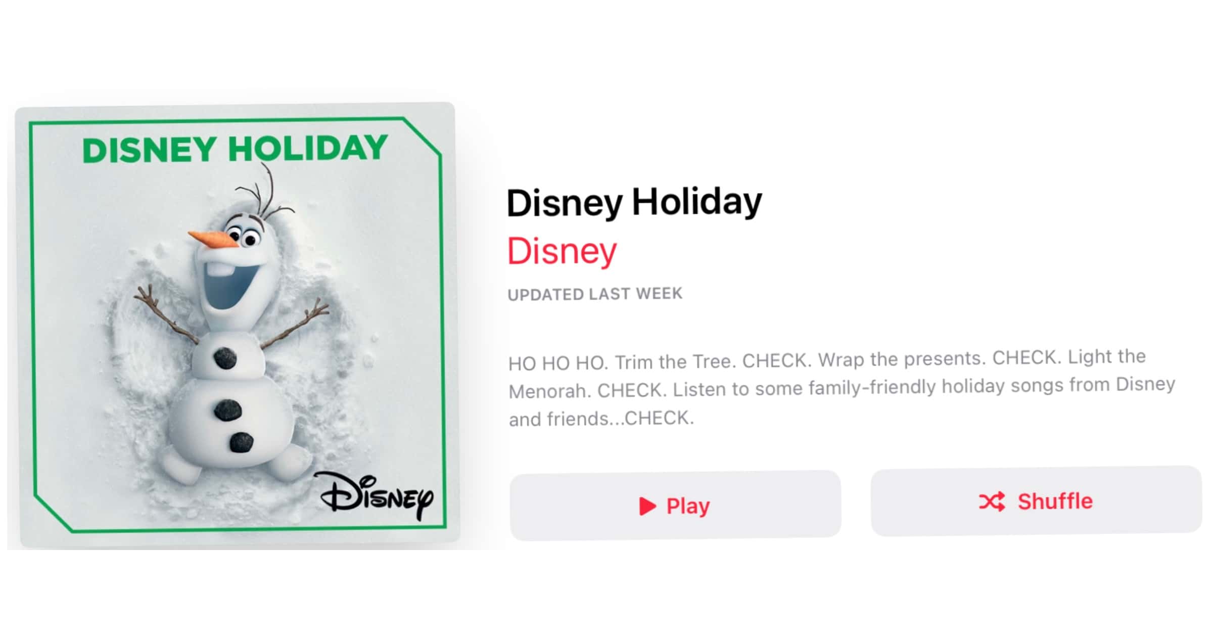
Task: Expand the HO HO HO description text
Action: (842, 388)
